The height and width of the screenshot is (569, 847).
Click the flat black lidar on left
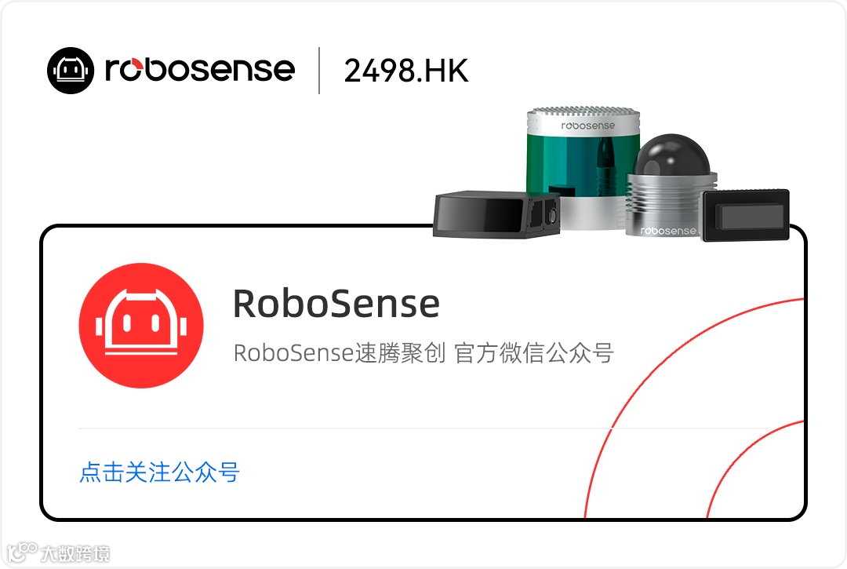tap(496, 214)
